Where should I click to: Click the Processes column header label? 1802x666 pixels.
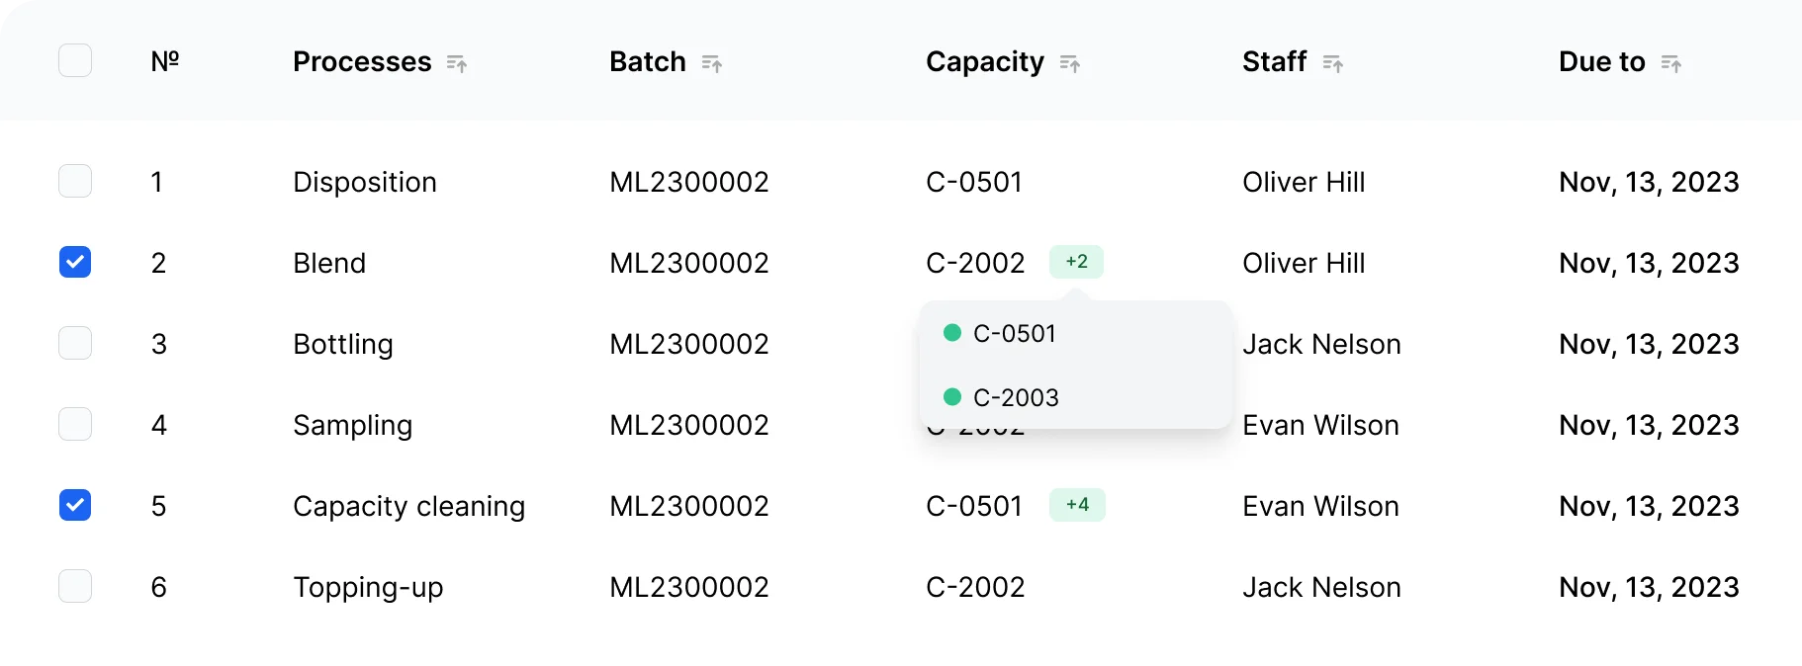click(362, 62)
